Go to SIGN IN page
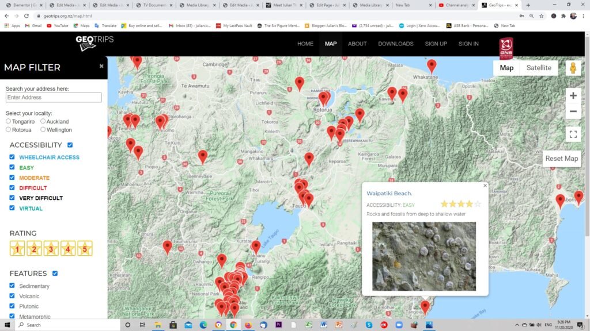 (x=468, y=44)
